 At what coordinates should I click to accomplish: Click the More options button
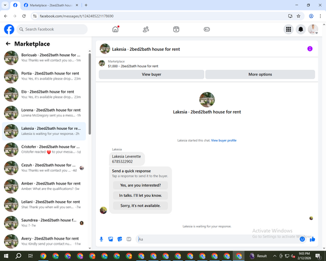click(x=260, y=74)
